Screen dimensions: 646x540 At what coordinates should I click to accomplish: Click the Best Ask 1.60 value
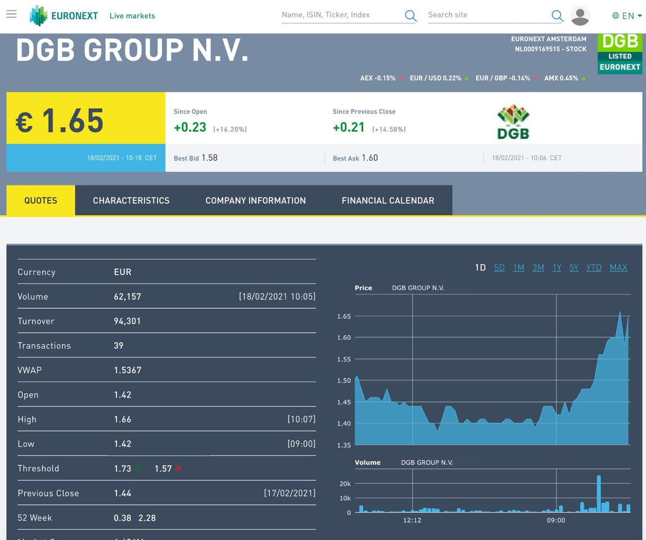pyautogui.click(x=369, y=158)
